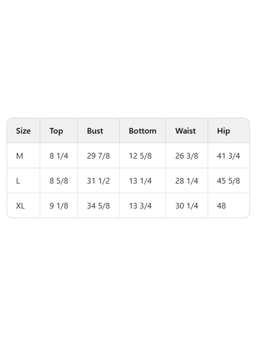Image resolution: width=256 pixels, height=337 pixels.
Task: Click the Bottom column header
Action: [x=142, y=131]
